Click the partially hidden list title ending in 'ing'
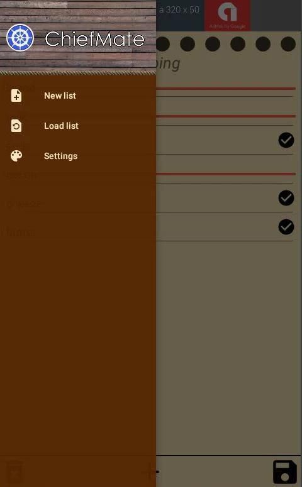 click(168, 64)
